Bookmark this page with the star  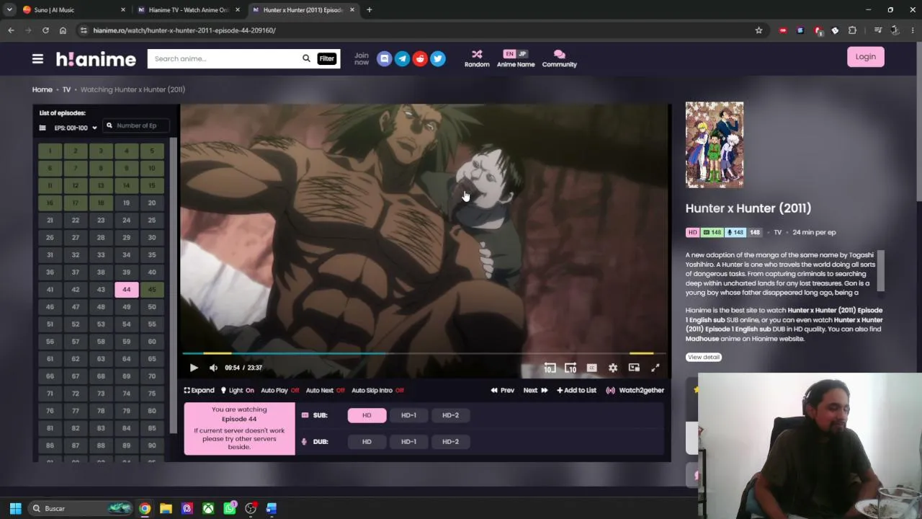758,30
